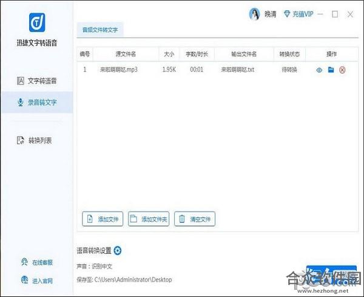
Task: Select the source file name 来啦萌萌哒.mp3
Action: tap(119, 69)
